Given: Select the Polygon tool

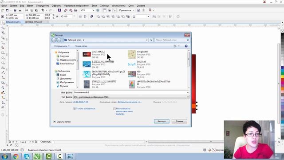Looking at the screenshot, I should point(3,63).
